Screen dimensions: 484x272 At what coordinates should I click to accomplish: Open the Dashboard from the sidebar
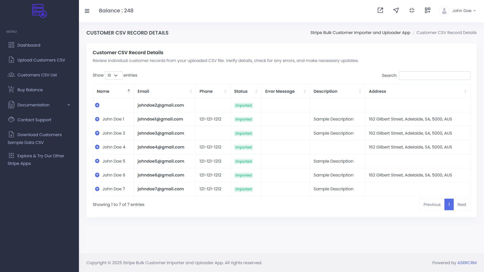click(x=29, y=45)
